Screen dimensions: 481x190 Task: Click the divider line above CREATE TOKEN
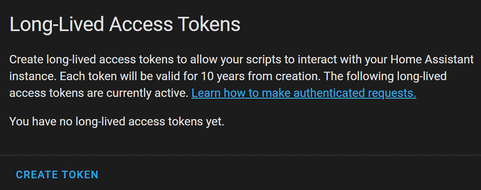[240, 155]
